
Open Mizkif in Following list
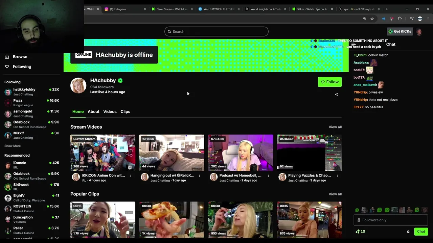[32, 135]
